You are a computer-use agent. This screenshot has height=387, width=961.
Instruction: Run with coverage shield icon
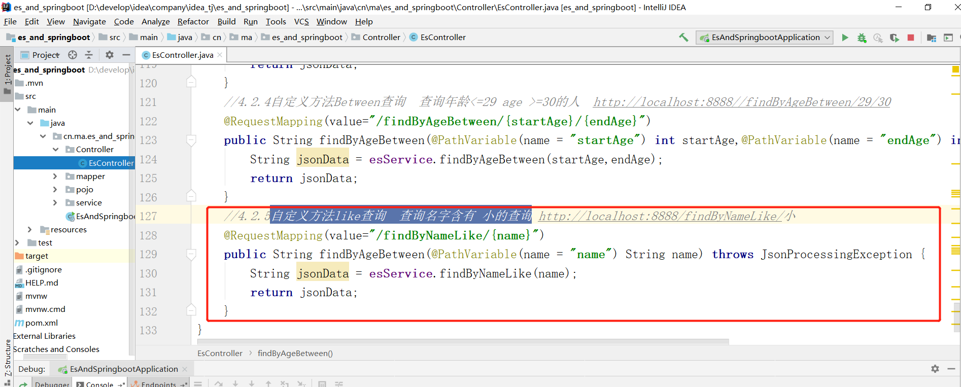coord(894,38)
